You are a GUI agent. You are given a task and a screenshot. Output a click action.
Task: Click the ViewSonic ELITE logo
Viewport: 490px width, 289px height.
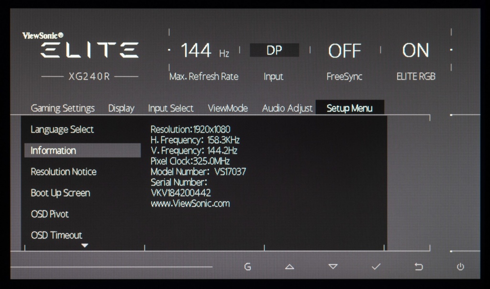coord(80,45)
